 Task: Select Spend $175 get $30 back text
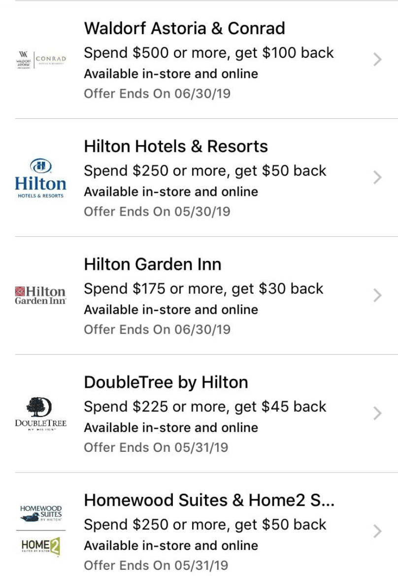click(x=204, y=289)
